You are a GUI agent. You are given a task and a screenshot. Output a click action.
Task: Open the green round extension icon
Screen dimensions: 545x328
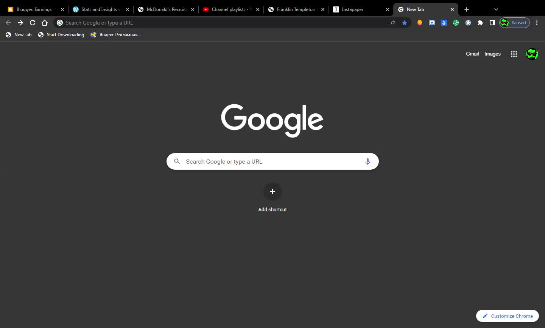456,23
